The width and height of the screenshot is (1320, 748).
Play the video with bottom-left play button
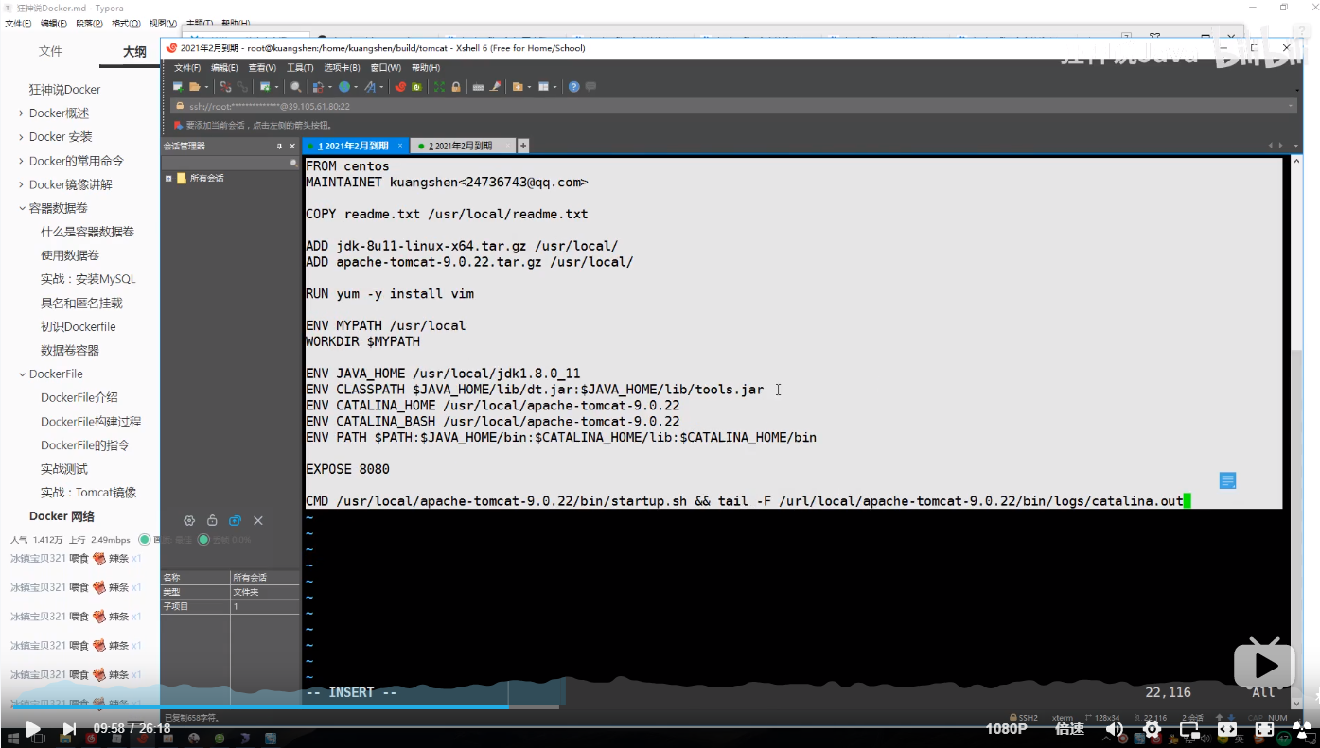(32, 728)
